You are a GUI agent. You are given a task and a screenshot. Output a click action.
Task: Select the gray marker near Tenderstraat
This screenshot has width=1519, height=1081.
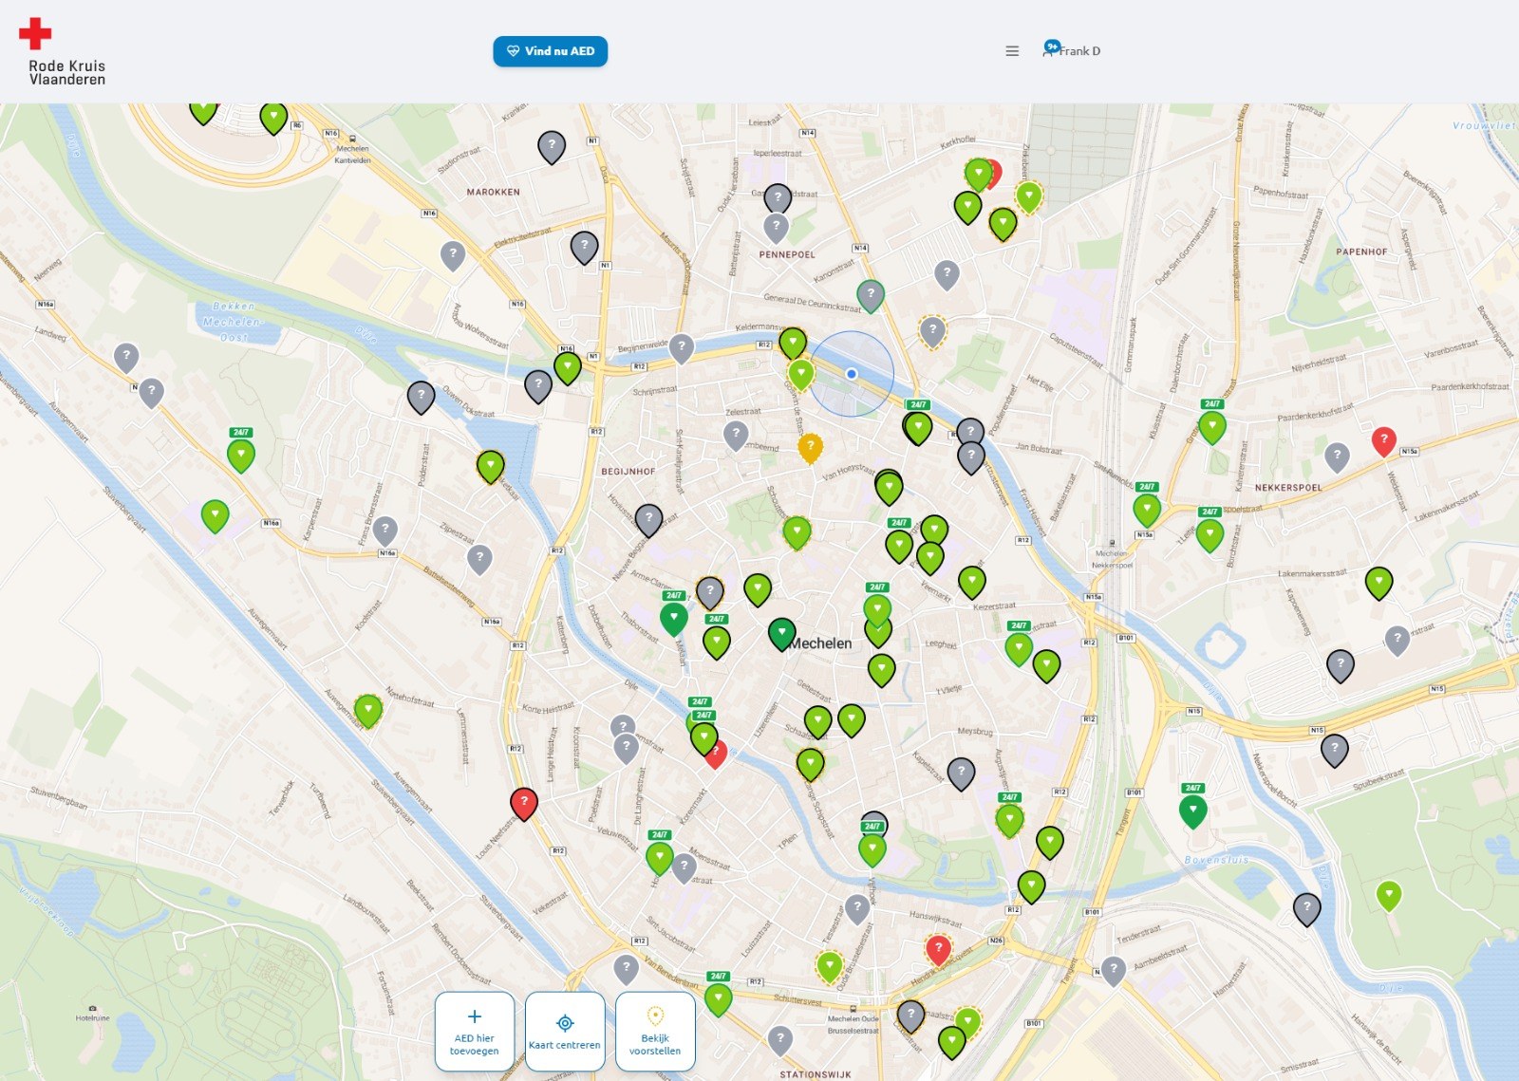[x=1114, y=971]
